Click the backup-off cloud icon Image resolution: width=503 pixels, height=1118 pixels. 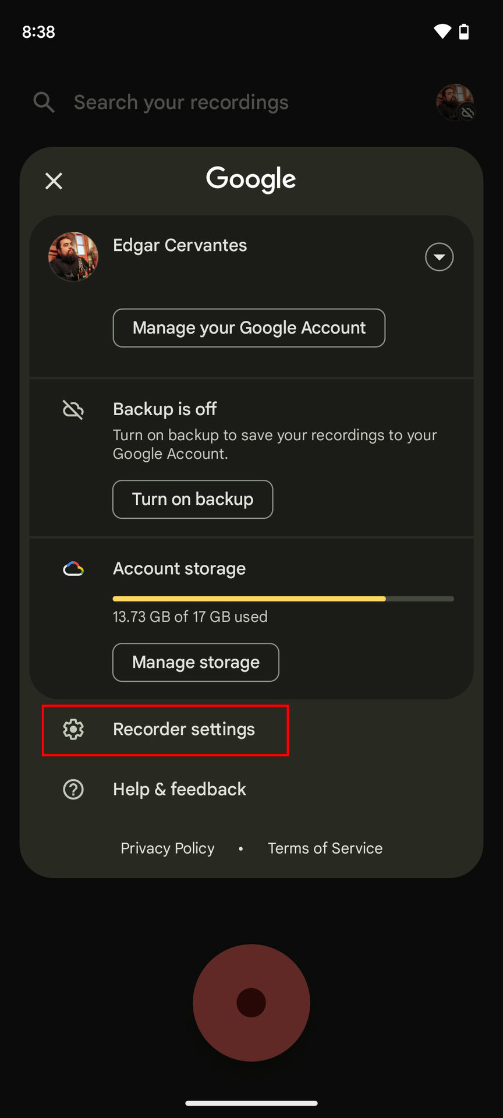73,410
